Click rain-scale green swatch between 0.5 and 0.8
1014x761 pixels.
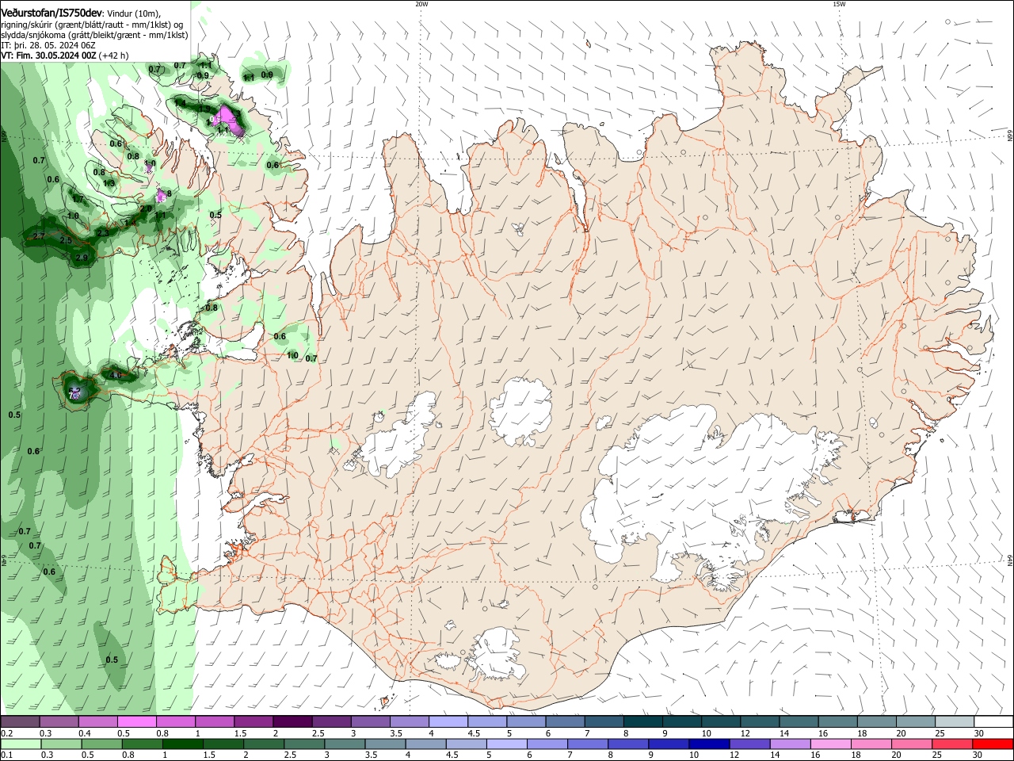pos(101,744)
